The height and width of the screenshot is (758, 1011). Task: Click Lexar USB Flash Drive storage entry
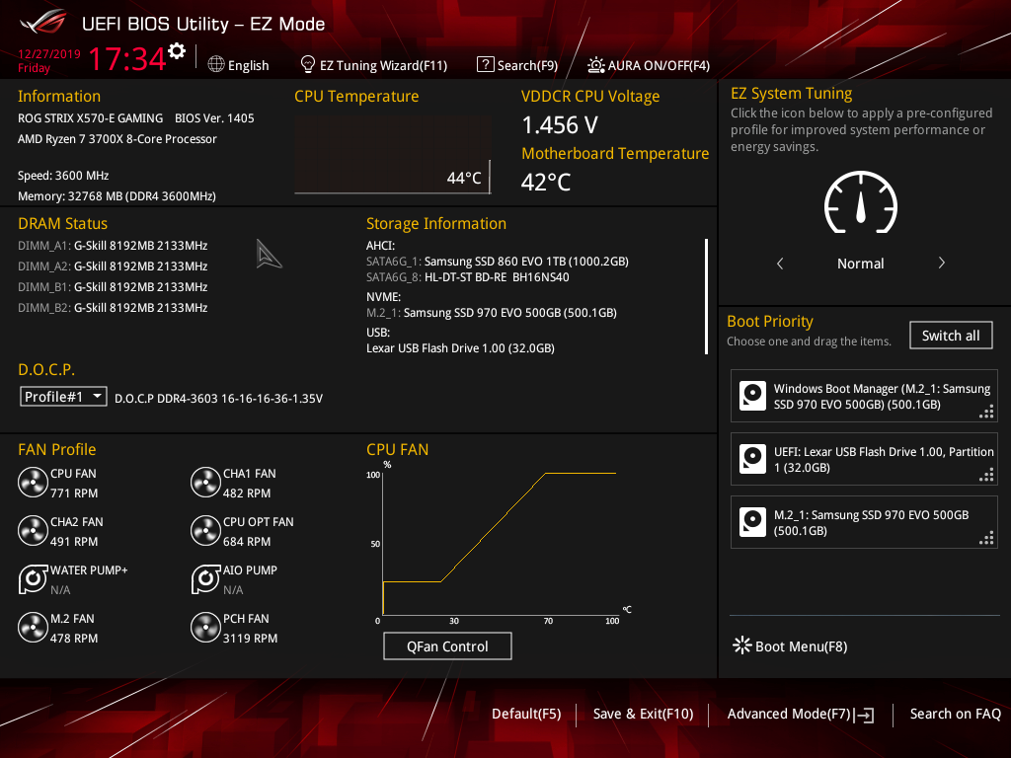pyautogui.click(x=460, y=348)
